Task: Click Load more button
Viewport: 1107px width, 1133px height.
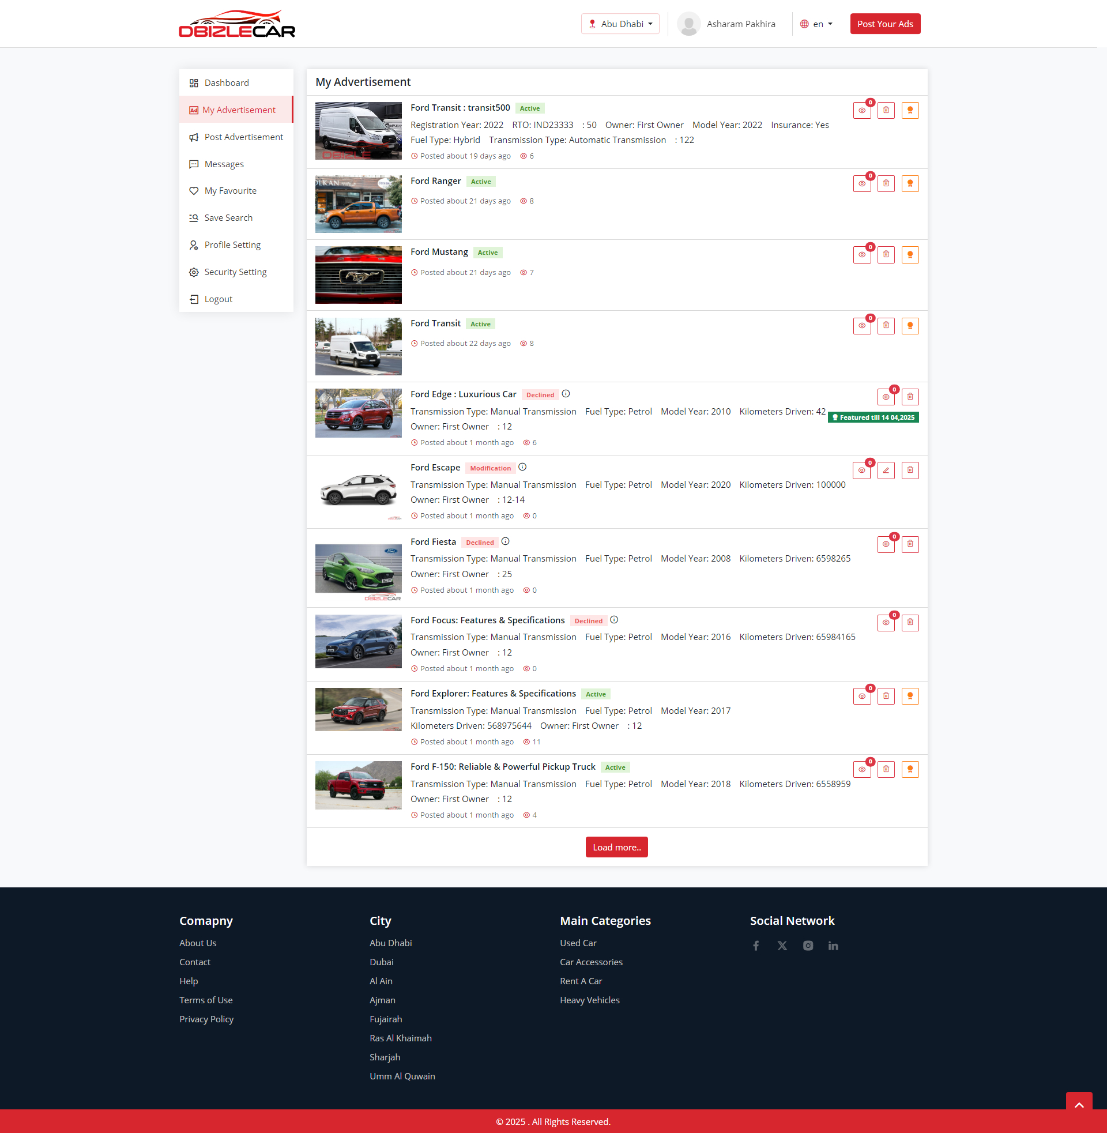Action: coord(616,848)
